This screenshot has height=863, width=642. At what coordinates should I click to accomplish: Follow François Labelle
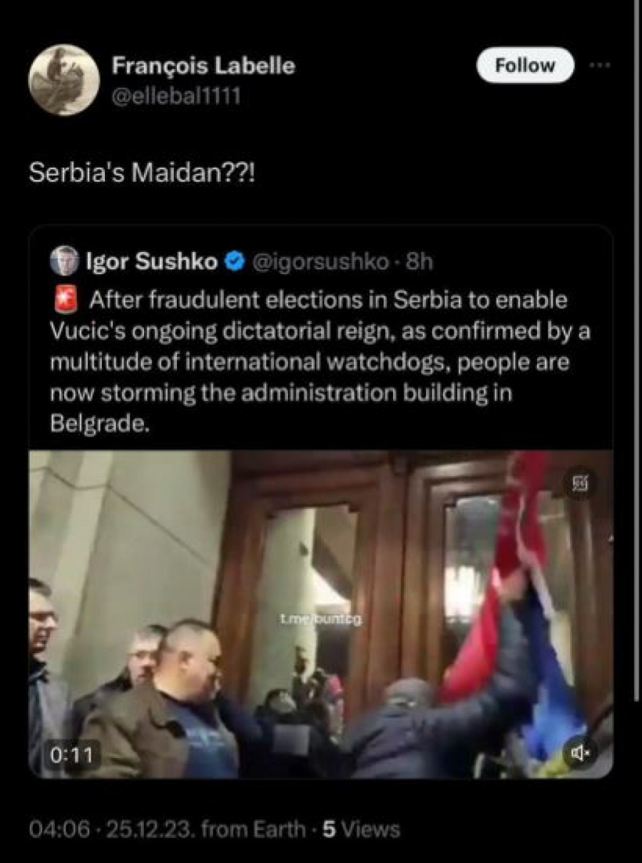[x=525, y=66]
